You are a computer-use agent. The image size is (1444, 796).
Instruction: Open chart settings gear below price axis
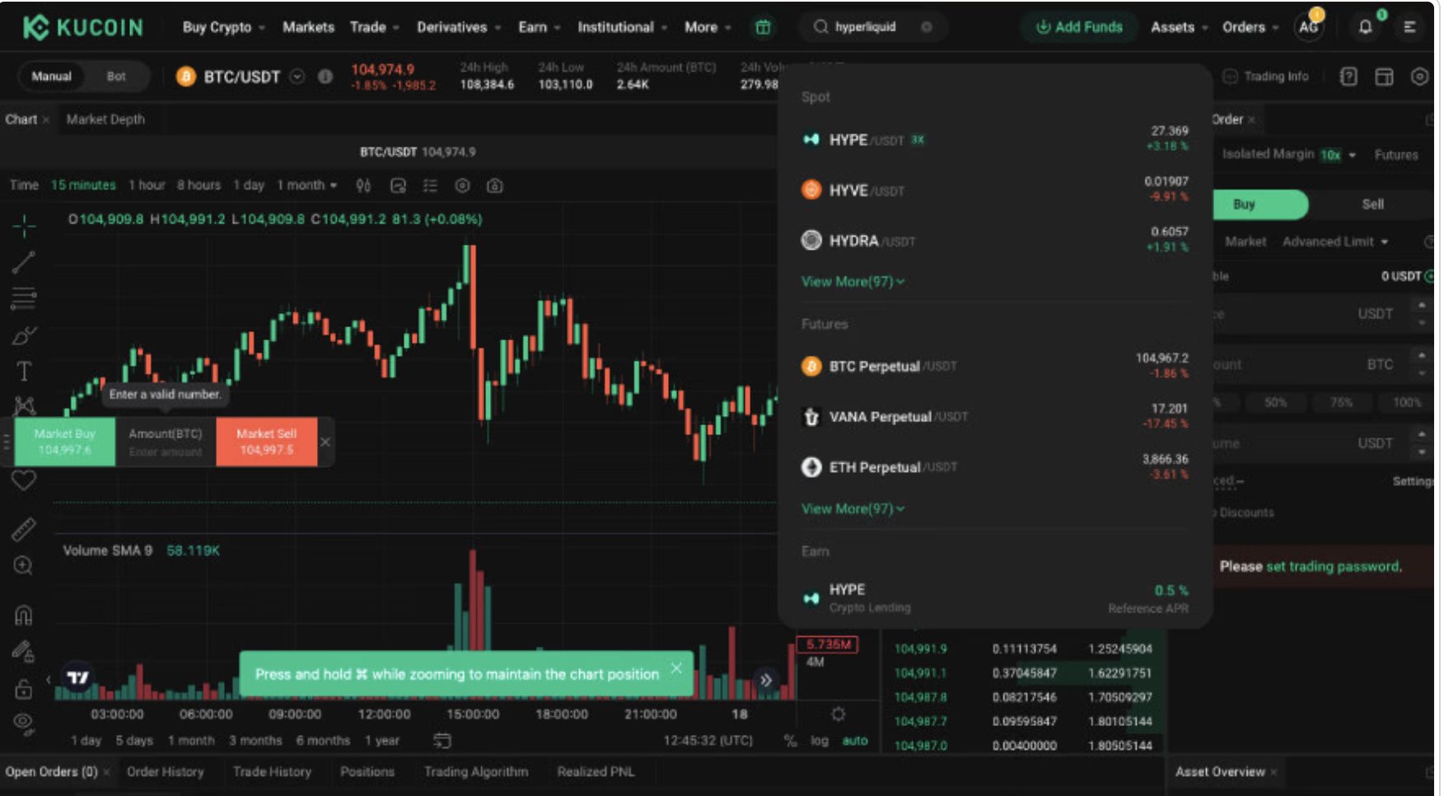pos(838,714)
